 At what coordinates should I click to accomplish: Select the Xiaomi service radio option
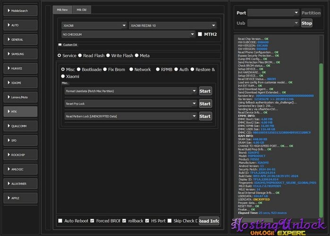pos(63,76)
